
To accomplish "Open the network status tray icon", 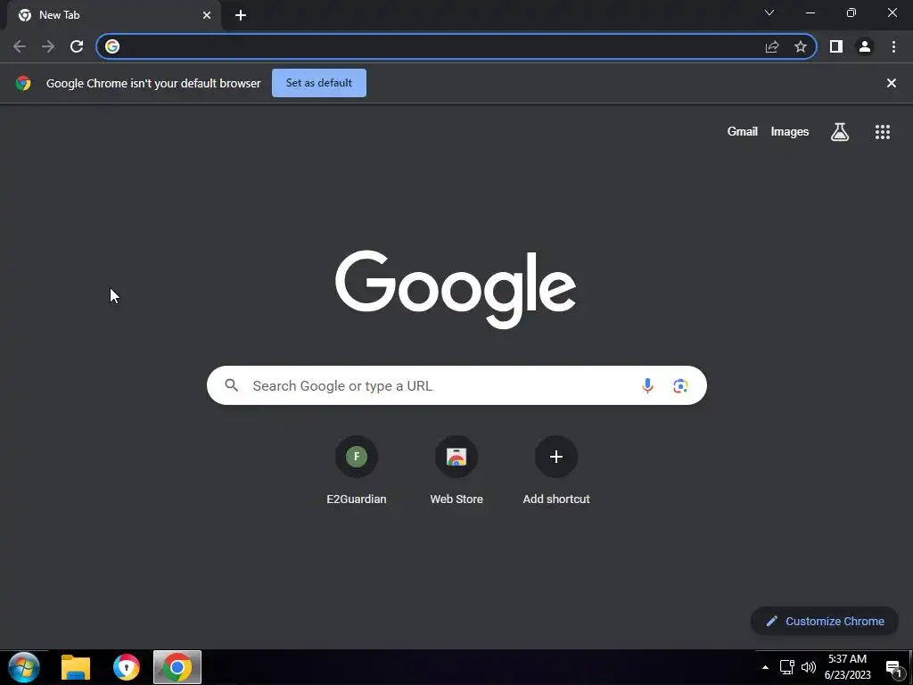I will 786,667.
